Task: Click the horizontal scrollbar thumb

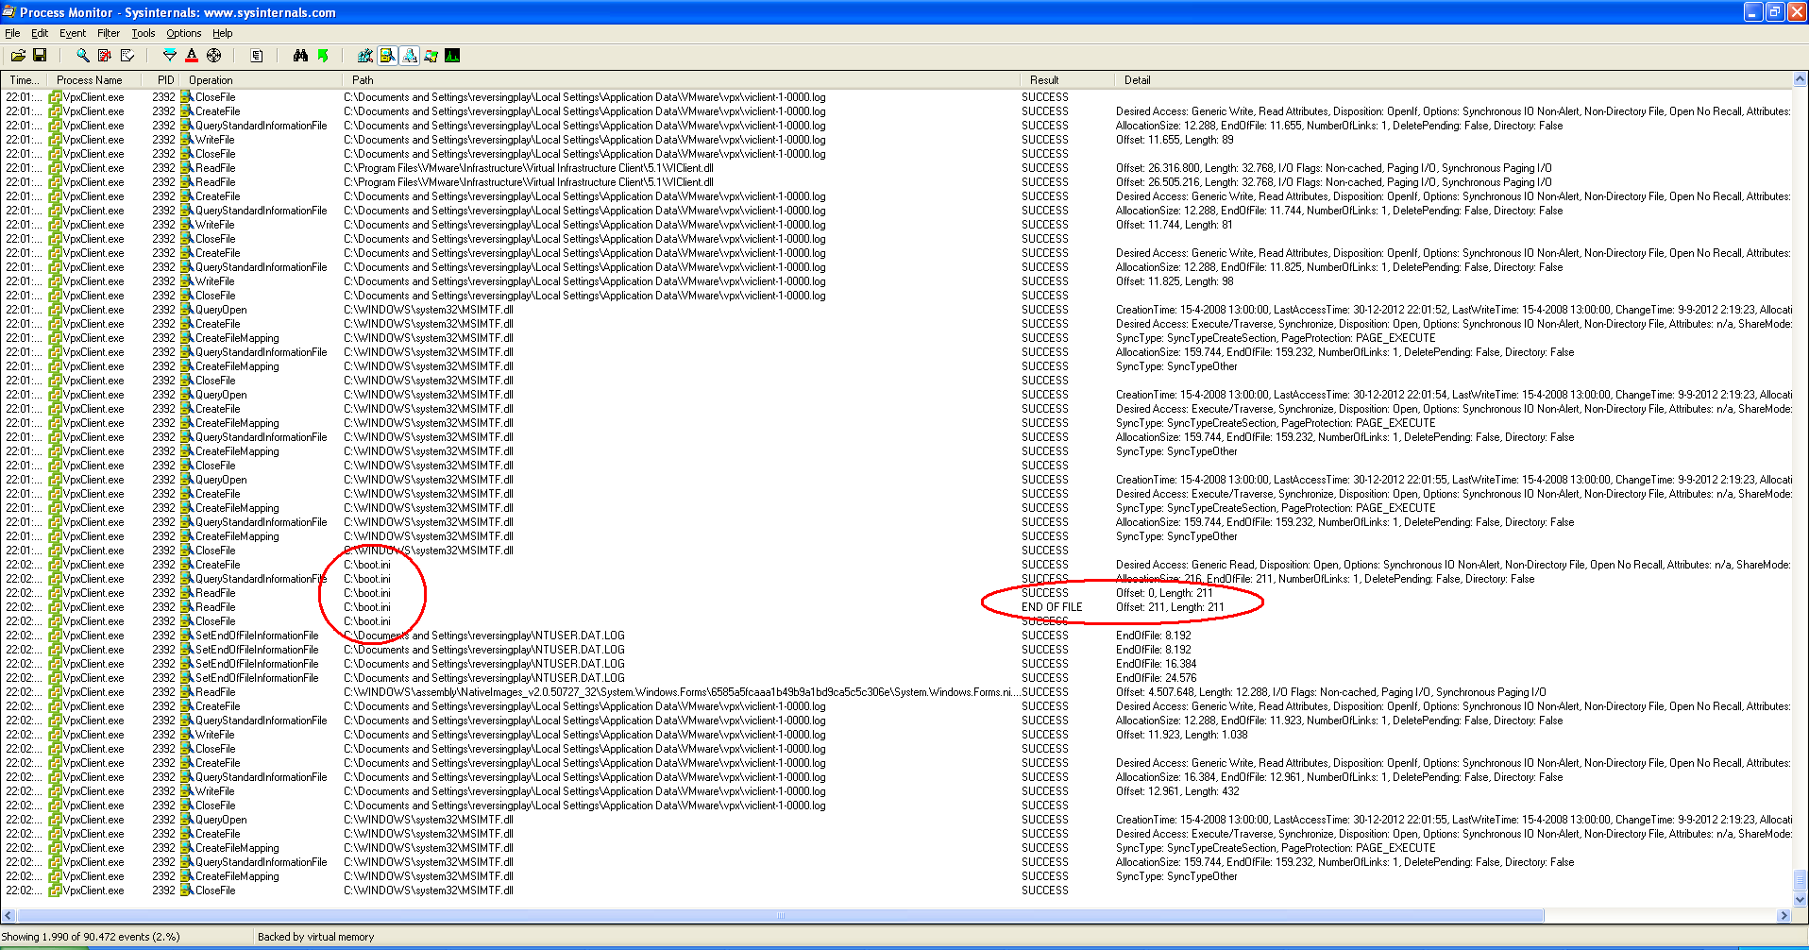Action: coord(781,915)
